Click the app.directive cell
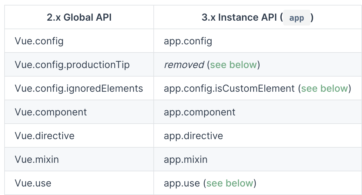The image size is (362, 195). click(258, 136)
